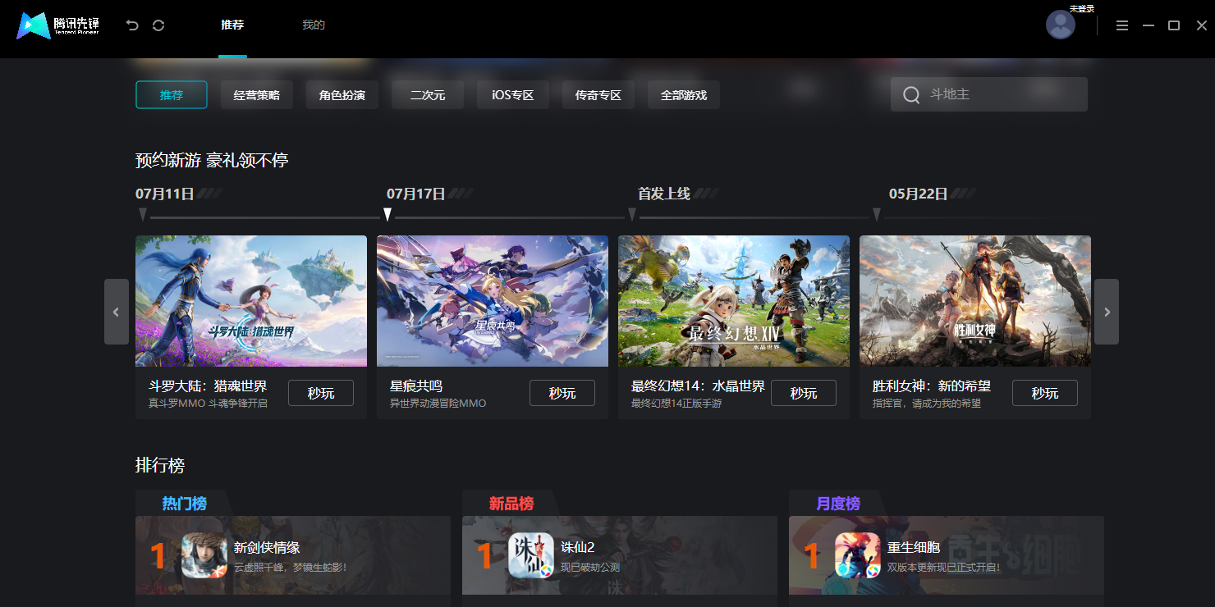The width and height of the screenshot is (1215, 607).
Task: Click the refresh icon in the header
Action: [x=158, y=25]
